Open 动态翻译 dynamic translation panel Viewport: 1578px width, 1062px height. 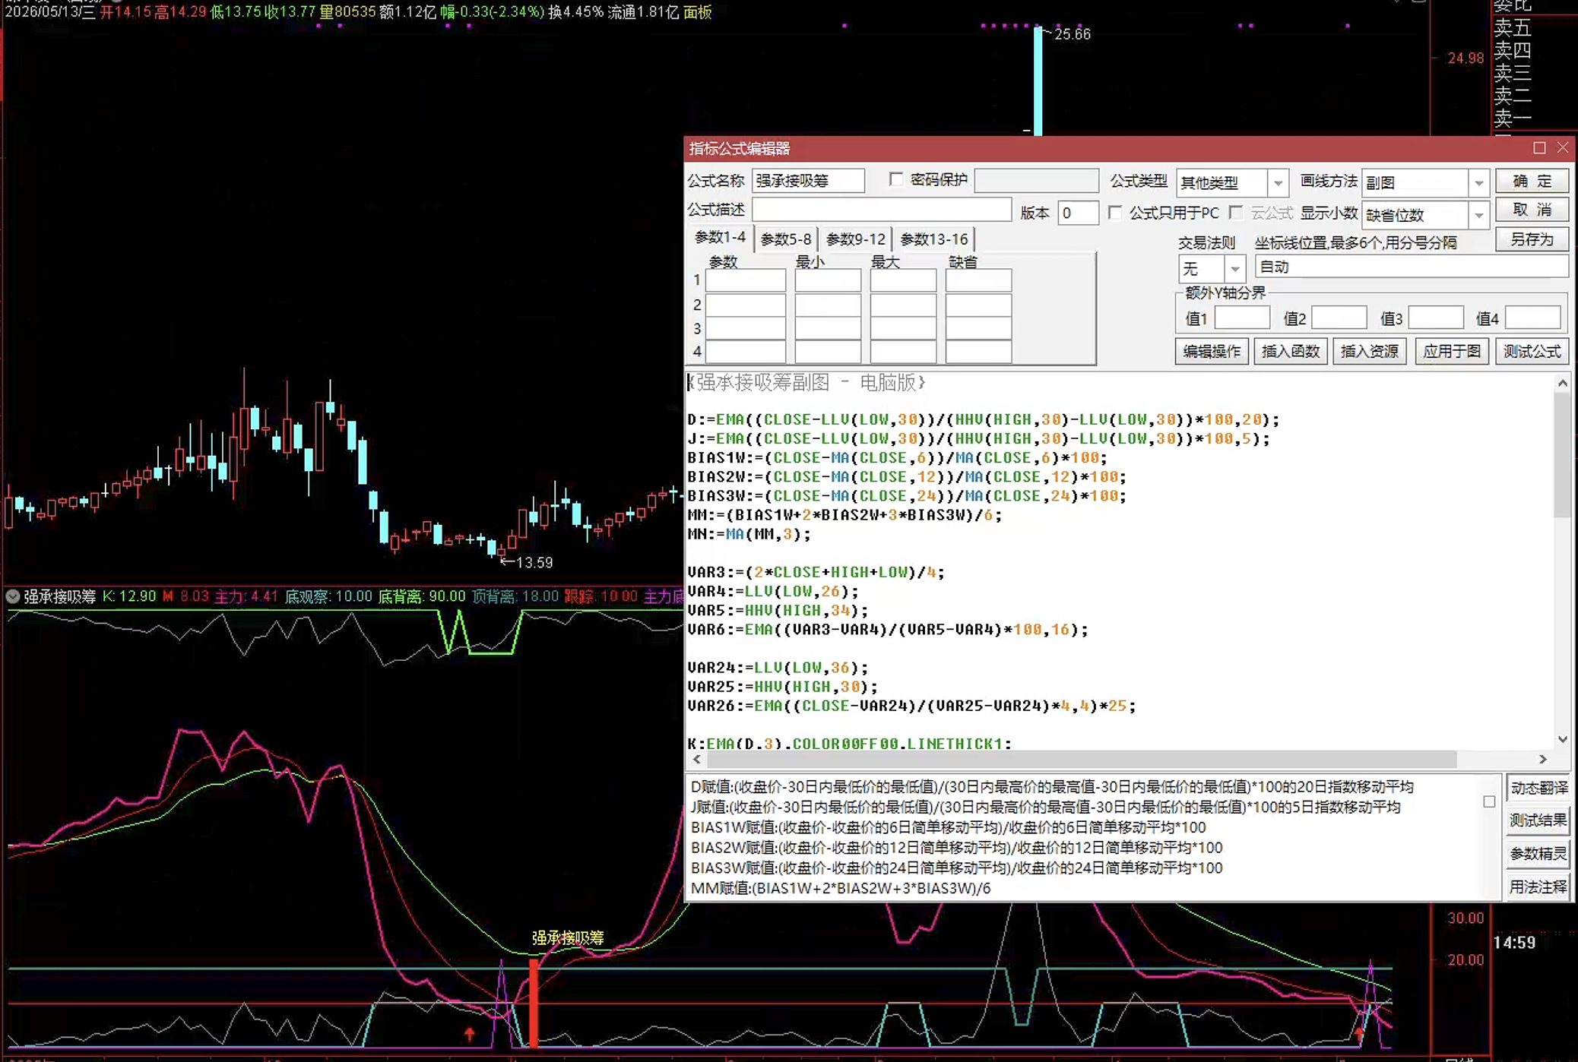(x=1538, y=788)
